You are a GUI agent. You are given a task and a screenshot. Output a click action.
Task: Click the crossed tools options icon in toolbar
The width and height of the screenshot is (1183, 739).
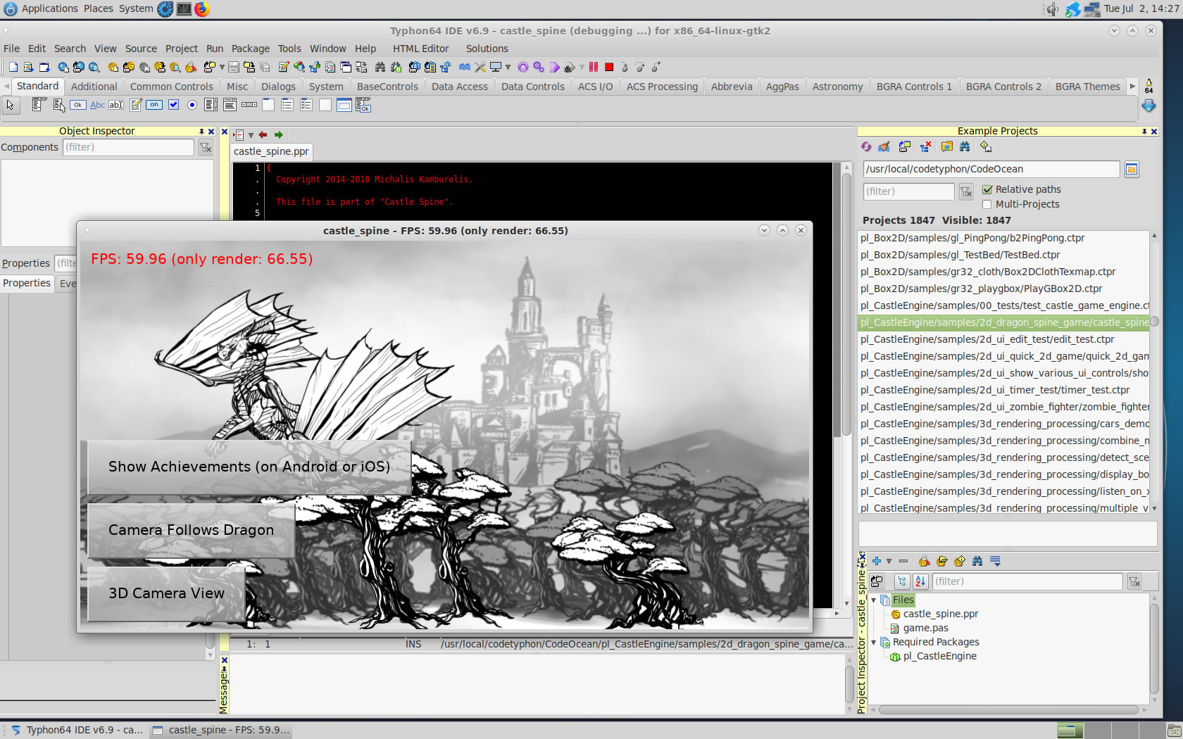(x=480, y=68)
